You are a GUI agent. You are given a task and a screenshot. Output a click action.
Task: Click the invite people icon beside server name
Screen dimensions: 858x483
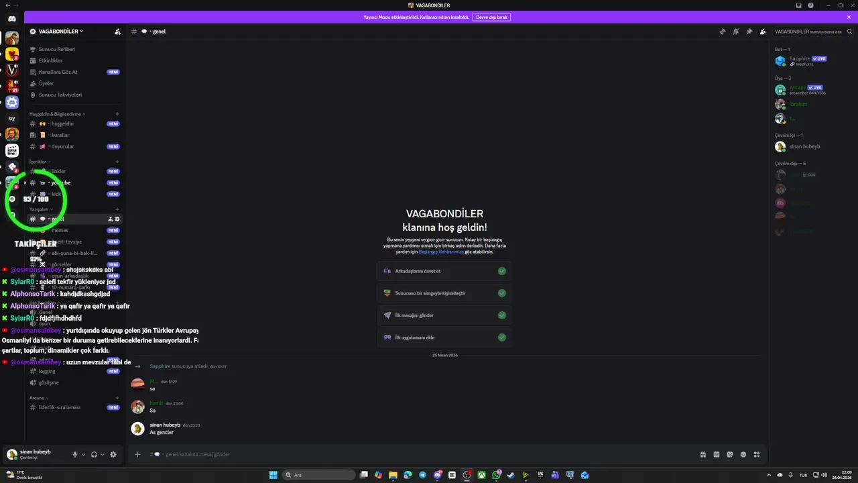click(x=118, y=32)
